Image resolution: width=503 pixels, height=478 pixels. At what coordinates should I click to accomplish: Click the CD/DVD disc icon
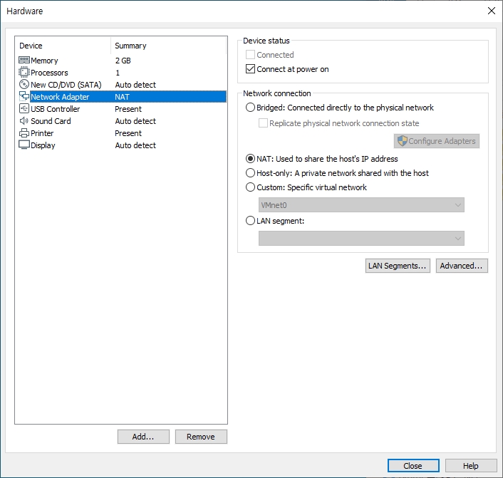click(x=24, y=84)
